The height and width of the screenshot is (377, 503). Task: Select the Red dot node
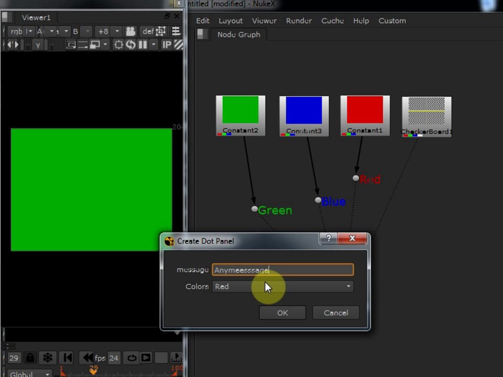(356, 178)
